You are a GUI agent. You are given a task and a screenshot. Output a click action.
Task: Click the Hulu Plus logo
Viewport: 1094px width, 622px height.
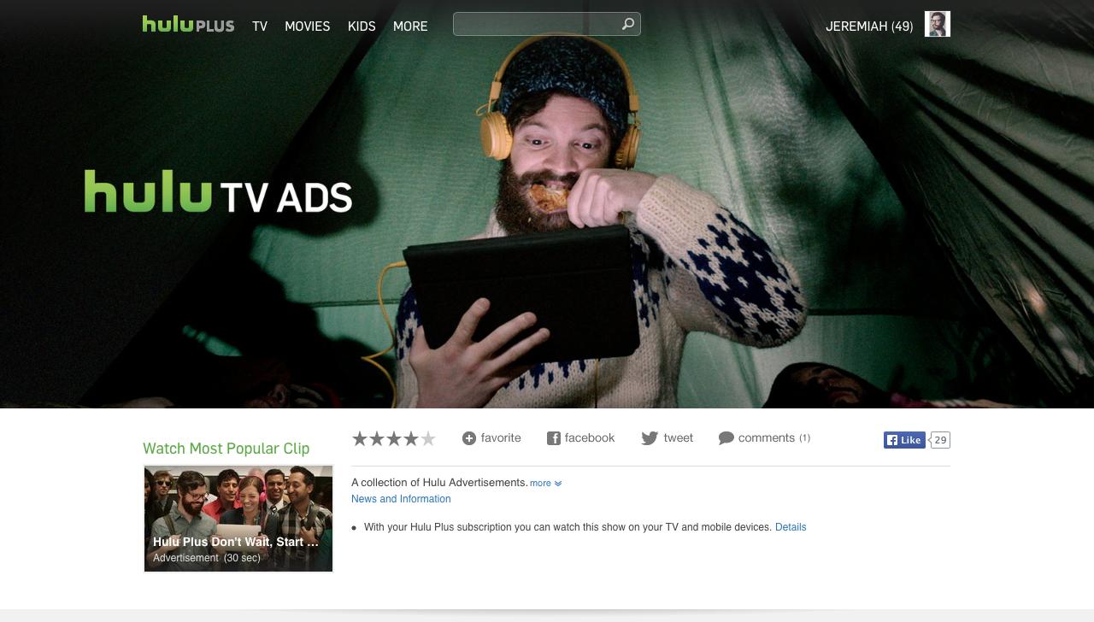click(188, 25)
